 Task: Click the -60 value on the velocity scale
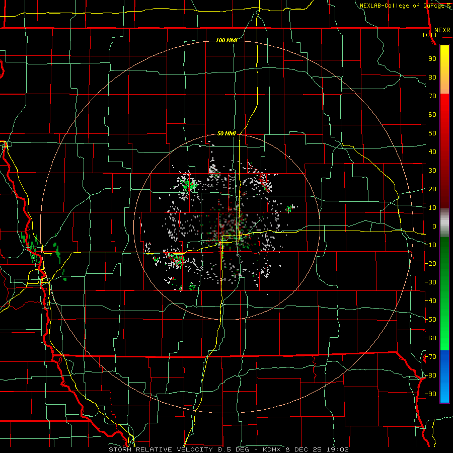[430, 338]
